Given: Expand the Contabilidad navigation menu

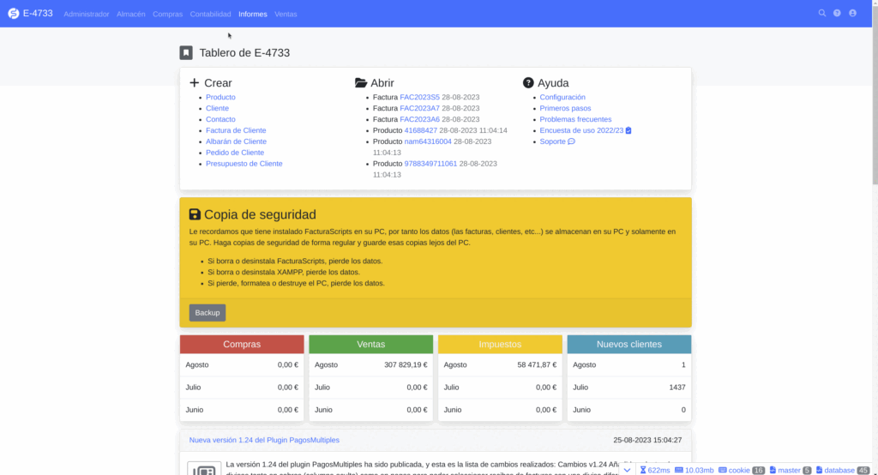Looking at the screenshot, I should (x=210, y=15).
